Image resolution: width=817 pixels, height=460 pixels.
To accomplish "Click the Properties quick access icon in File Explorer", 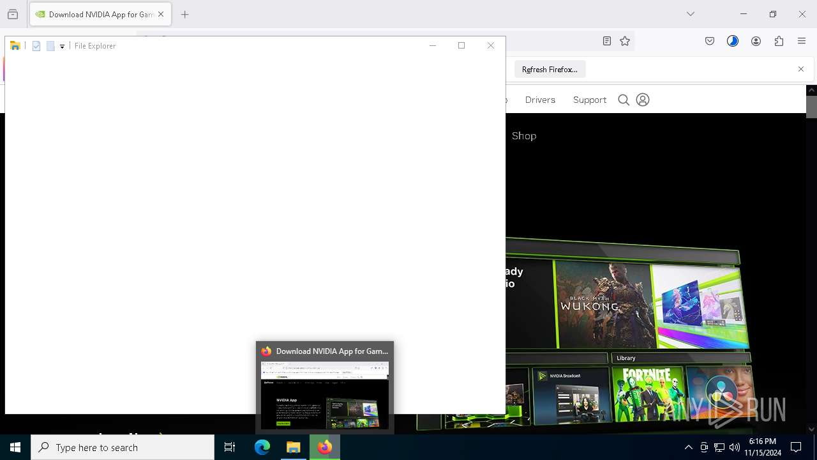I will click(x=36, y=46).
